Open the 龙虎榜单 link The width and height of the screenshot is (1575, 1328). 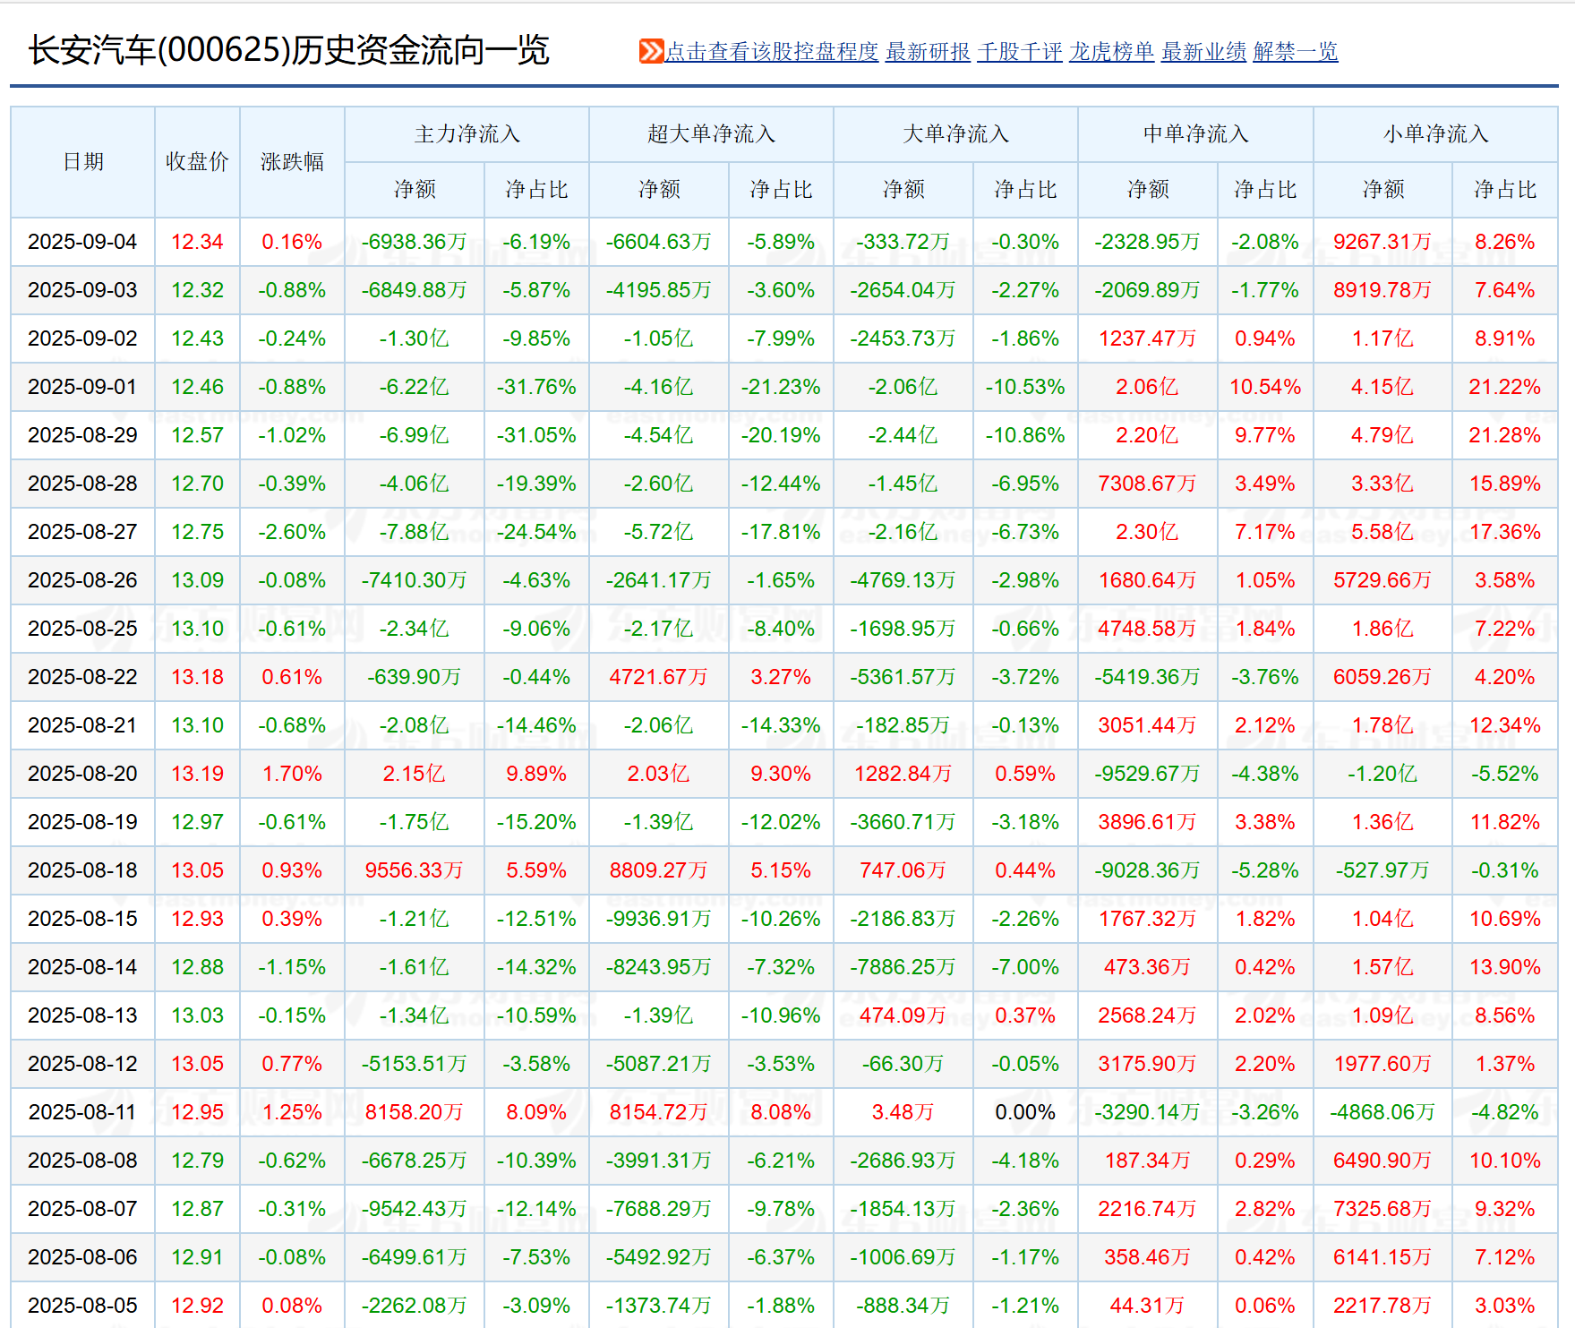tap(1111, 52)
